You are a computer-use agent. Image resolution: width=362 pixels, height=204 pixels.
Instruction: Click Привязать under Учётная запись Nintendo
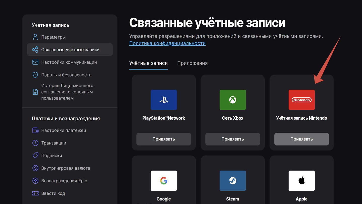(301, 139)
